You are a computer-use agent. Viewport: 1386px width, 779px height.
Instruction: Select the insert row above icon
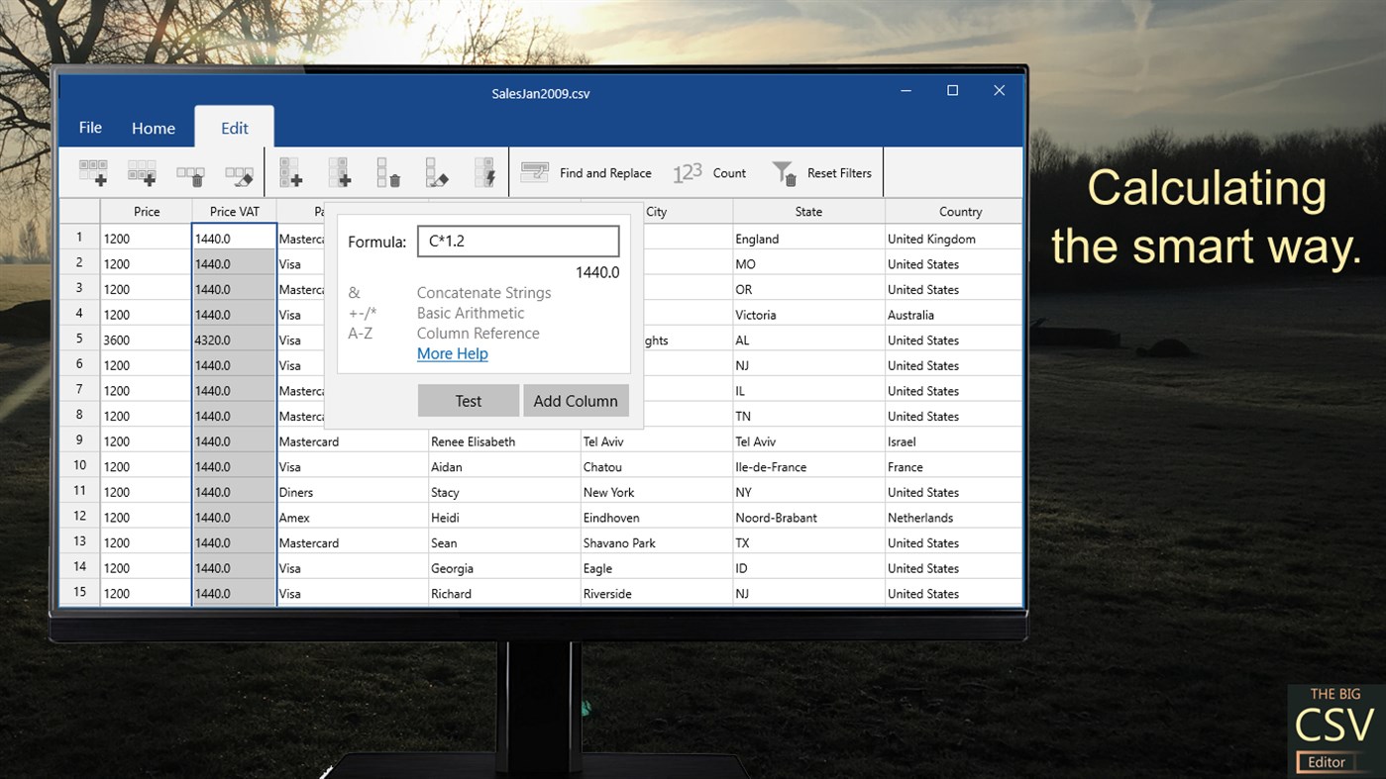(94, 172)
